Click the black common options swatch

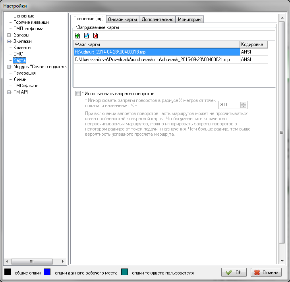point(7,272)
